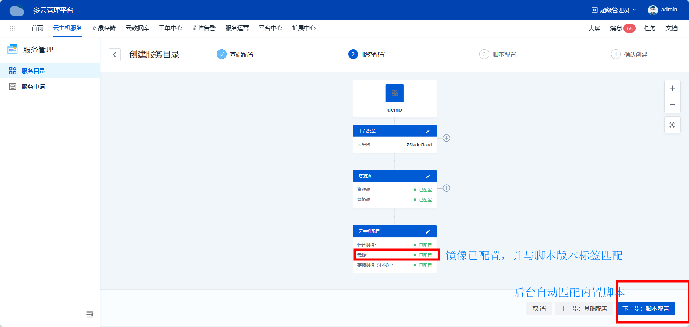
Task: Select 服务申请 in the sidebar
Action: pyautogui.click(x=33, y=87)
